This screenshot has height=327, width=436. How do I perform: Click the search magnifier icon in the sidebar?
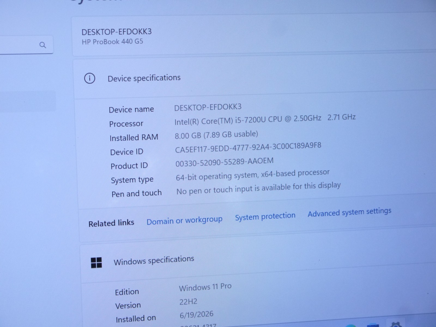point(43,45)
